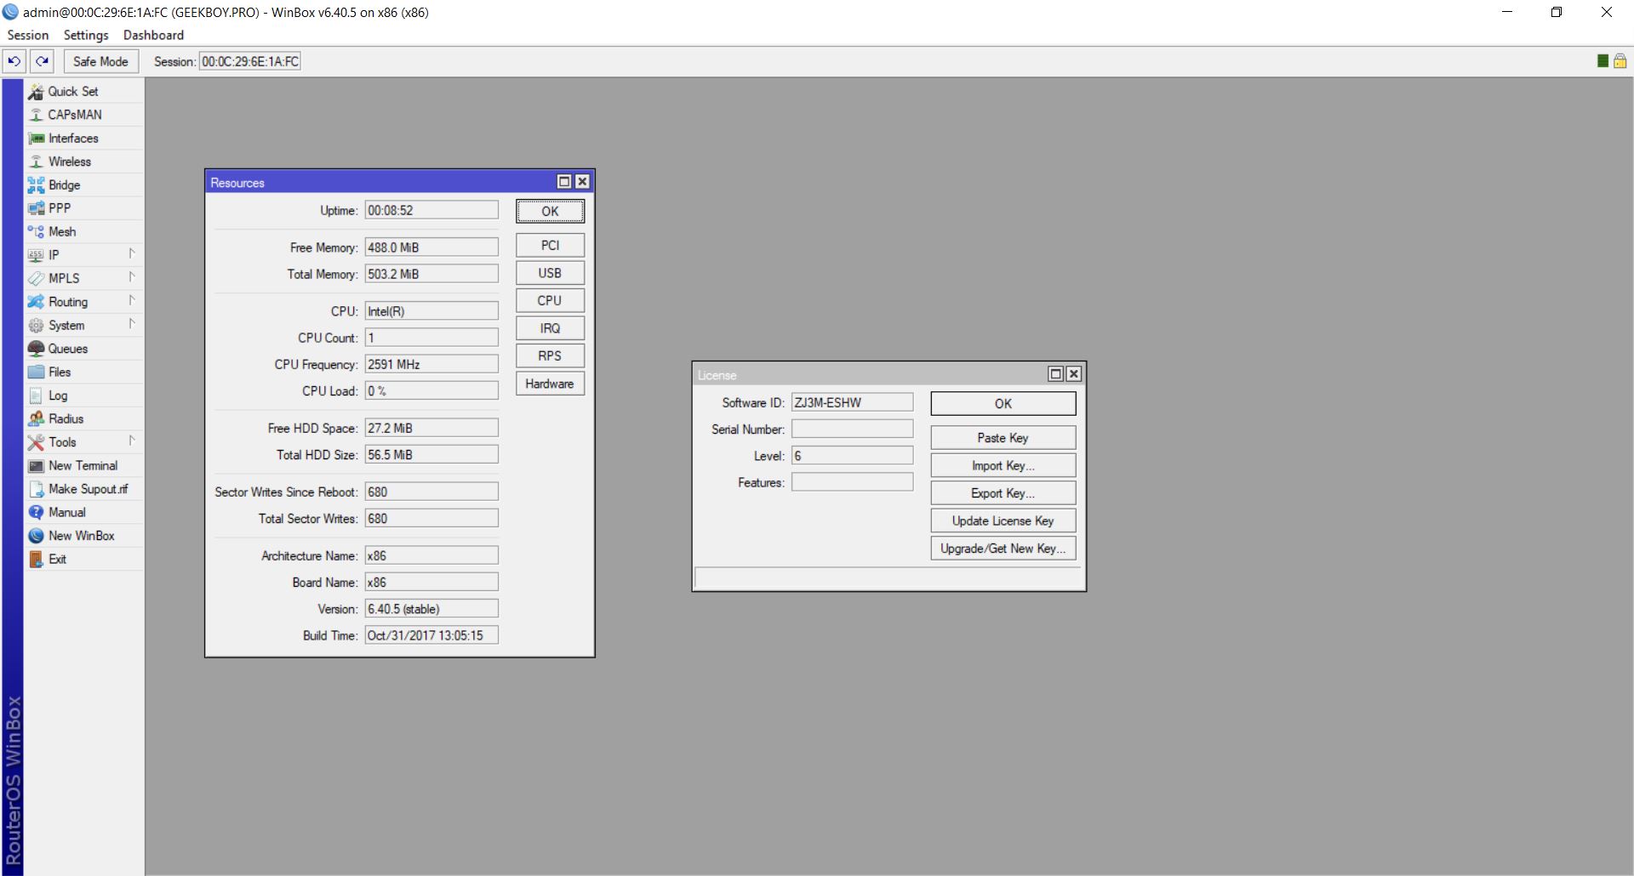Expand the System submenu arrow
The width and height of the screenshot is (1634, 876).
click(132, 324)
